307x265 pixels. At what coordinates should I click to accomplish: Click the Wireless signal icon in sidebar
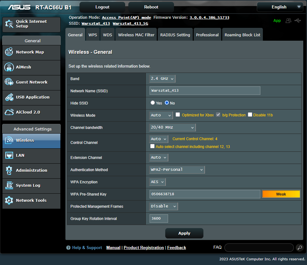click(9, 140)
